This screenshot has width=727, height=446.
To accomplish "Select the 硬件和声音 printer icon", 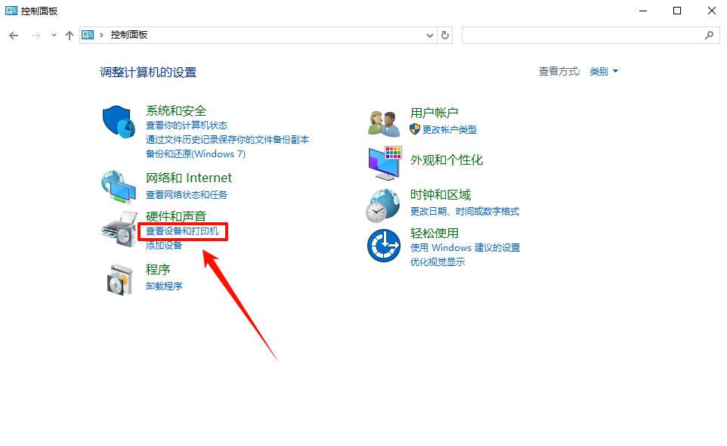I will pos(118,232).
